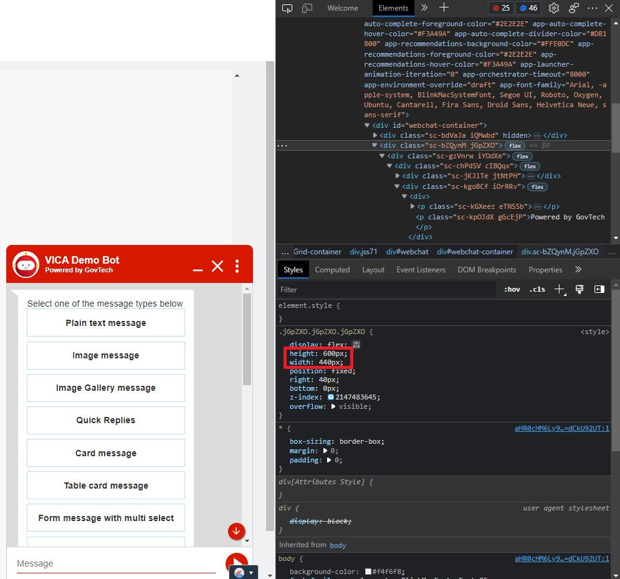This screenshot has height=579, width=620.
Task: Send message with the red send button
Action: (236, 562)
